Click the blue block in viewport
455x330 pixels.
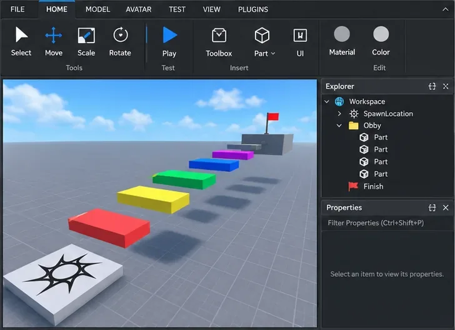pos(214,164)
